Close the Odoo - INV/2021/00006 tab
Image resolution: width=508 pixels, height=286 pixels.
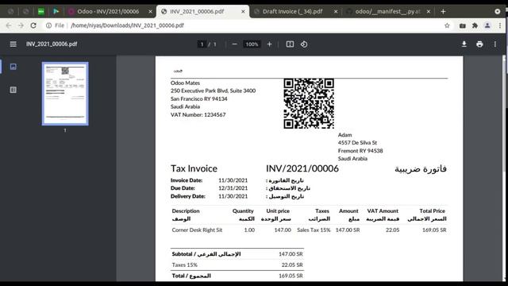150,11
